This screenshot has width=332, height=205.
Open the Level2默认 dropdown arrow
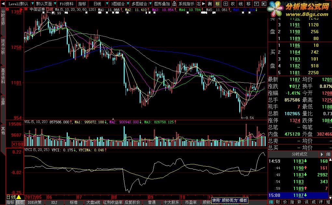tap(33, 4)
